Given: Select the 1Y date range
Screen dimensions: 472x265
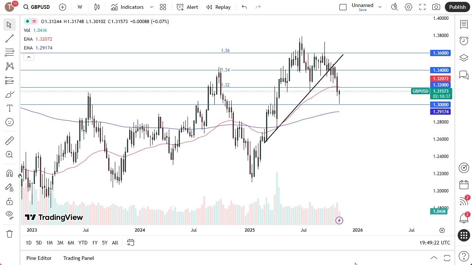Looking at the screenshot, I should coord(94,243).
